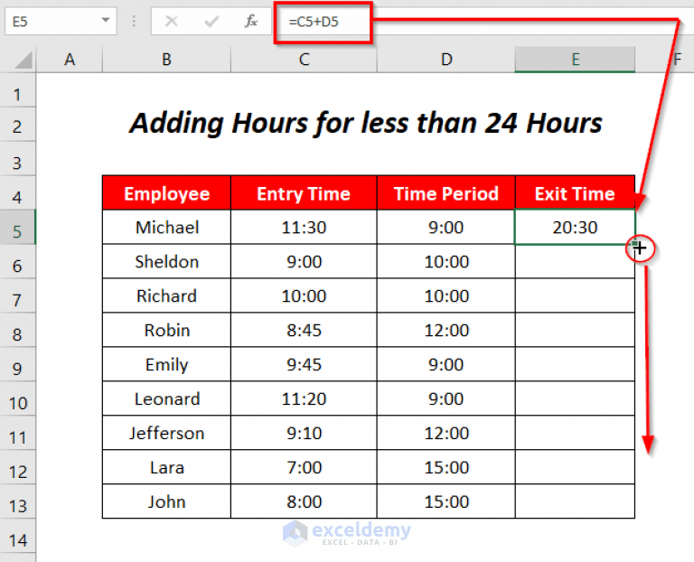Open the Insert Function fx button
Viewport: 694px width, 562px height.
coord(251,21)
